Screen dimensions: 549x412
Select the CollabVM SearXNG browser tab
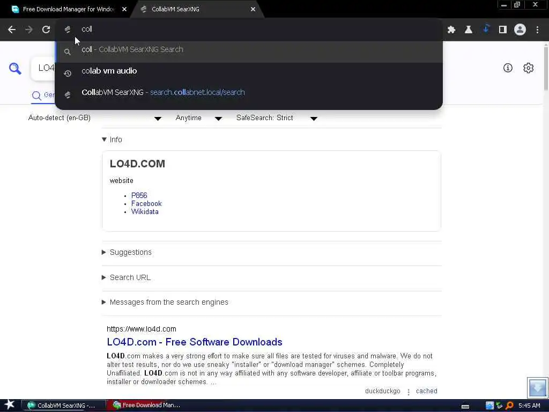click(x=196, y=10)
